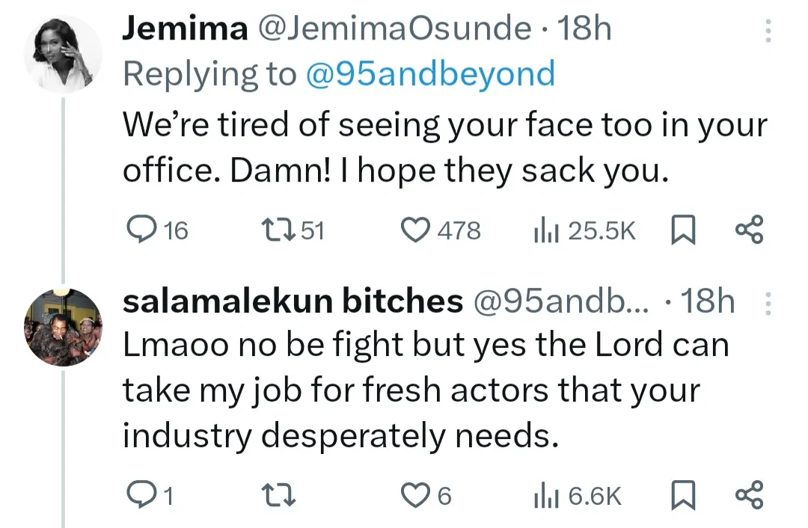This screenshot has height=528, width=808.
Task: Open the @JemimaOsunde handle
Action: click(x=394, y=29)
